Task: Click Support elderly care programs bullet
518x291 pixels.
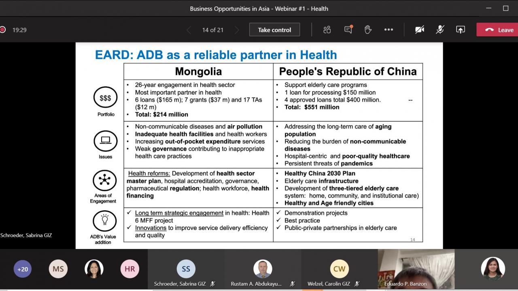Action: [325, 85]
